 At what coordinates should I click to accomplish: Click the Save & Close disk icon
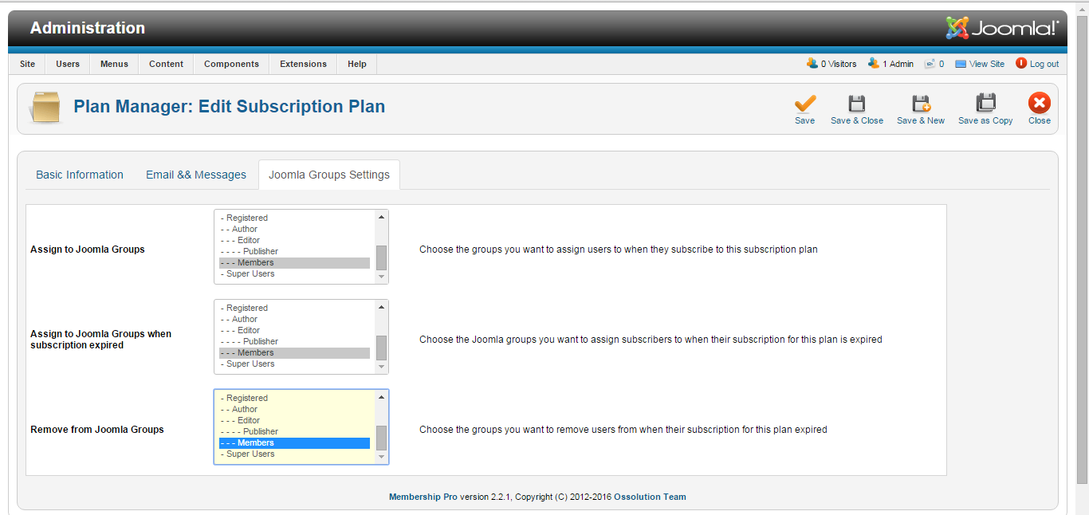[x=857, y=104]
